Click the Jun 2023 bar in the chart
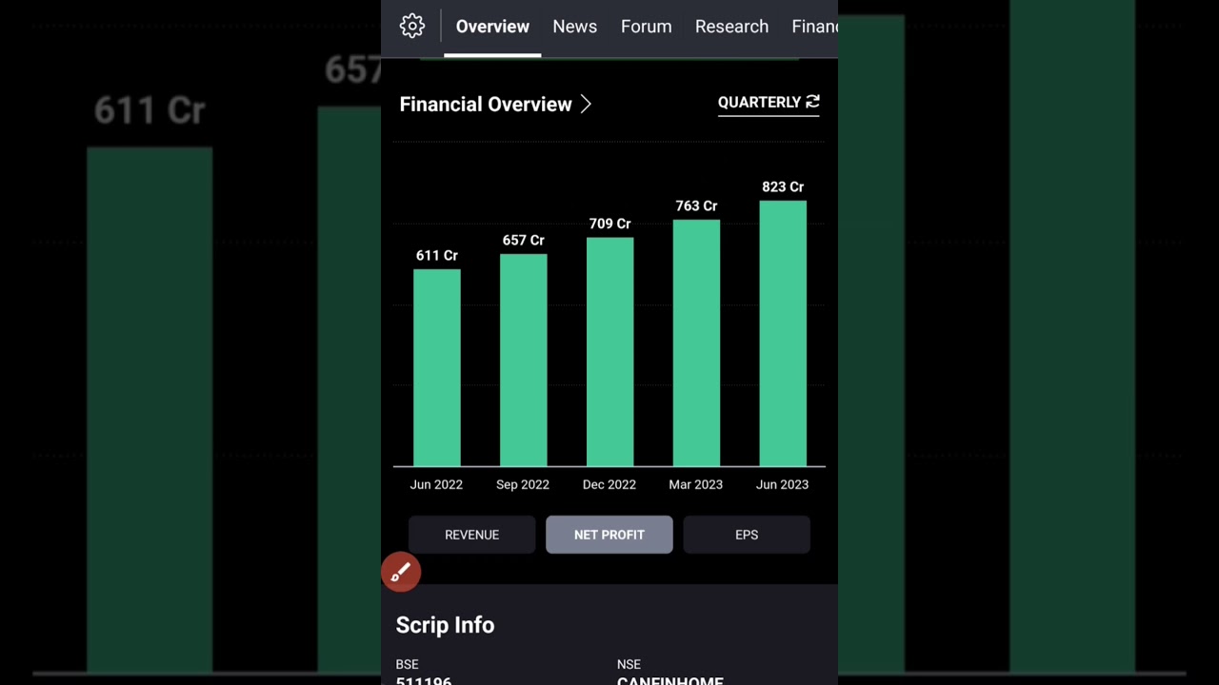 (783, 334)
